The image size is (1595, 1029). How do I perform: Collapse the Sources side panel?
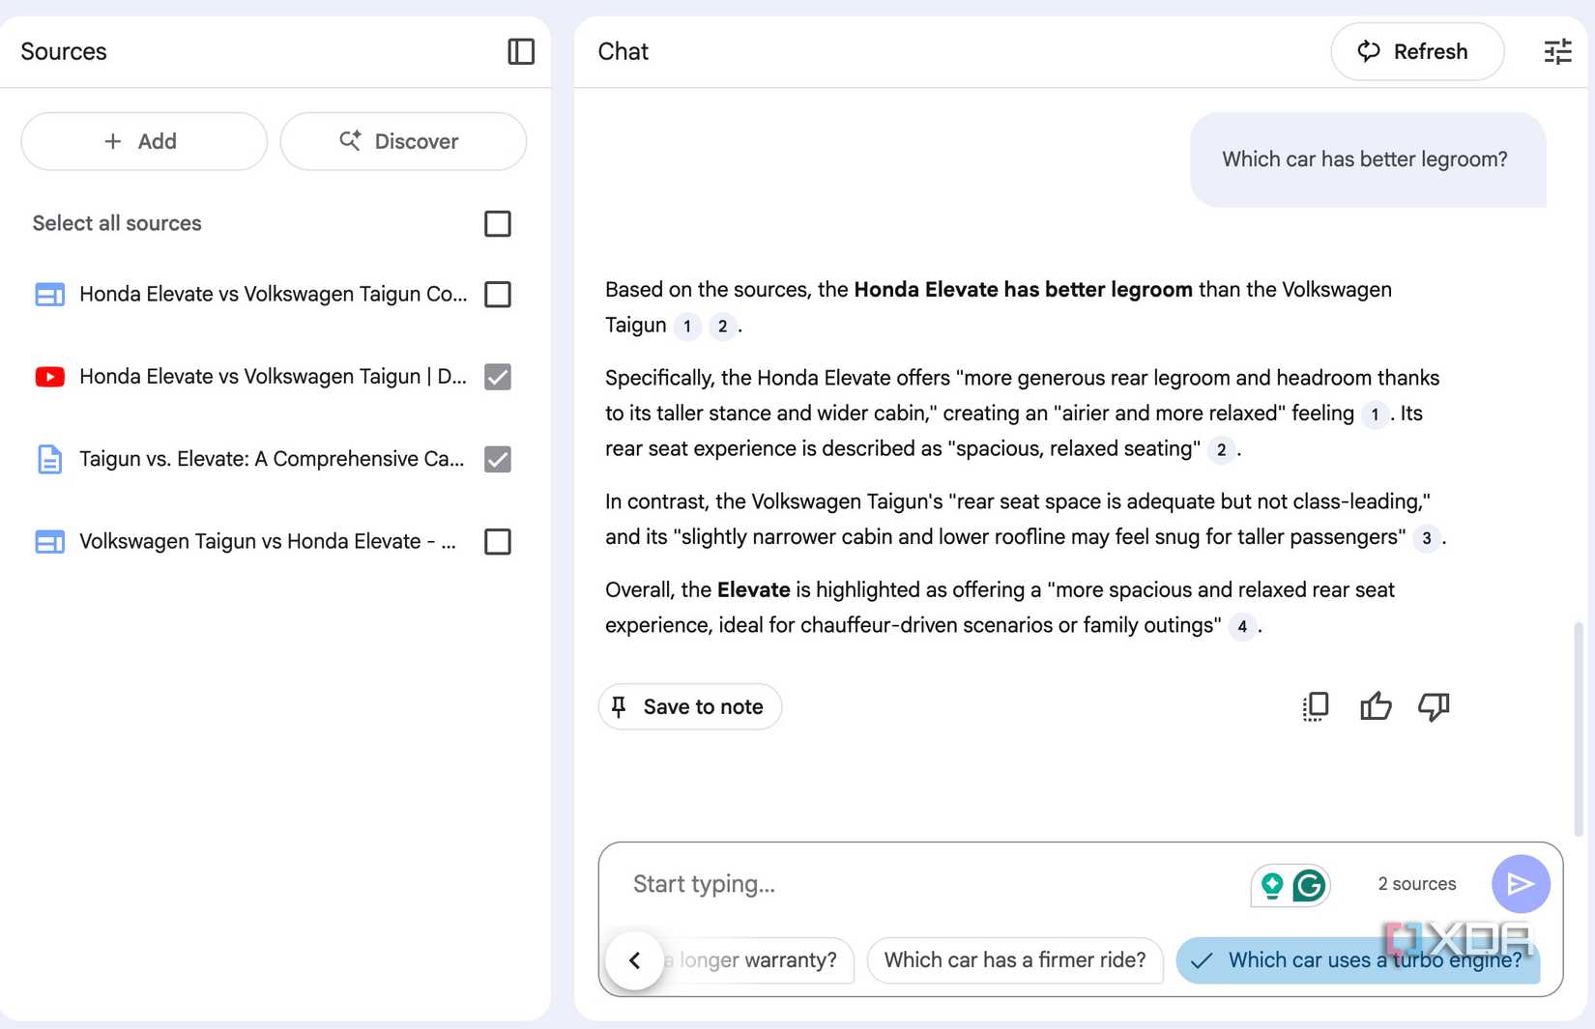point(521,51)
